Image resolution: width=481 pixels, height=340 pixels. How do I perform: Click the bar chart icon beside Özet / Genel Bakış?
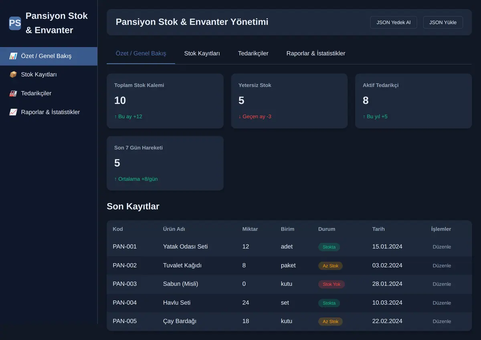(13, 56)
